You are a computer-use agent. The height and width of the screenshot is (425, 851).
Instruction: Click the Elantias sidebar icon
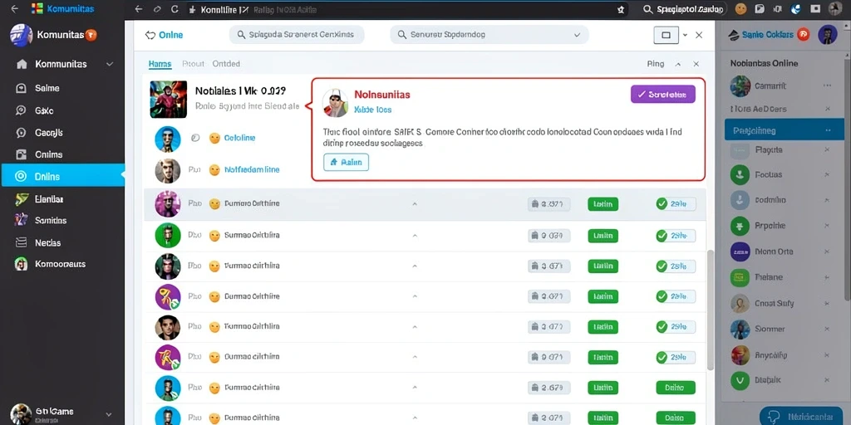point(21,199)
